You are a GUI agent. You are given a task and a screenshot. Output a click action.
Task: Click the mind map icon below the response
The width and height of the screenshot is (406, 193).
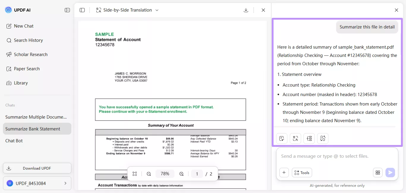(309, 138)
